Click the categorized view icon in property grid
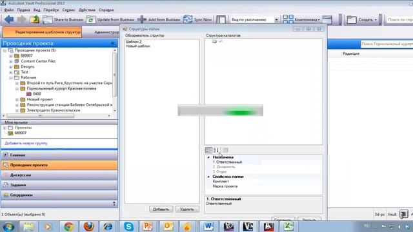 (208, 150)
